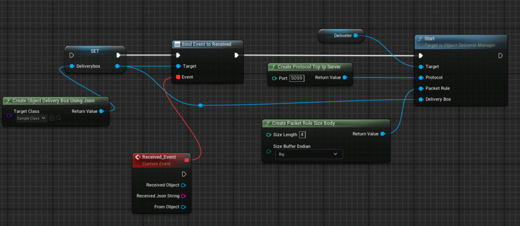The height and width of the screenshot is (226, 520).
Task: Click Return Value pin of Create Object Delivery Box
Action: coord(101,111)
